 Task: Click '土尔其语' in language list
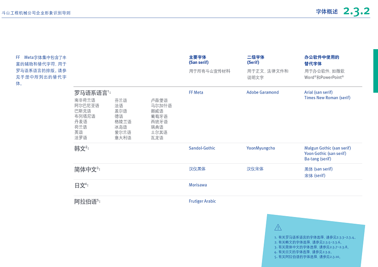[x=159, y=132]
